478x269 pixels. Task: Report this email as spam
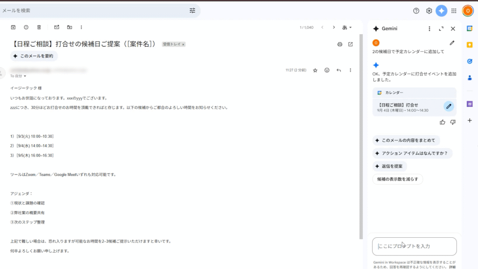[x=26, y=27]
